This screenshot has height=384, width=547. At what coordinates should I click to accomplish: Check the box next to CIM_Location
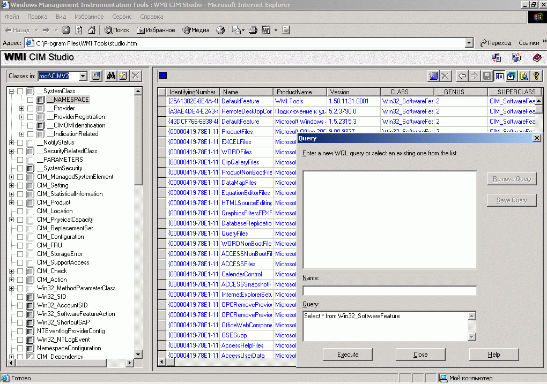click(20, 211)
